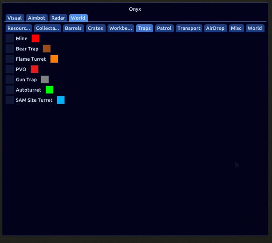Select the Transport sub-tab
The height and width of the screenshot is (243, 272).
[x=189, y=28]
